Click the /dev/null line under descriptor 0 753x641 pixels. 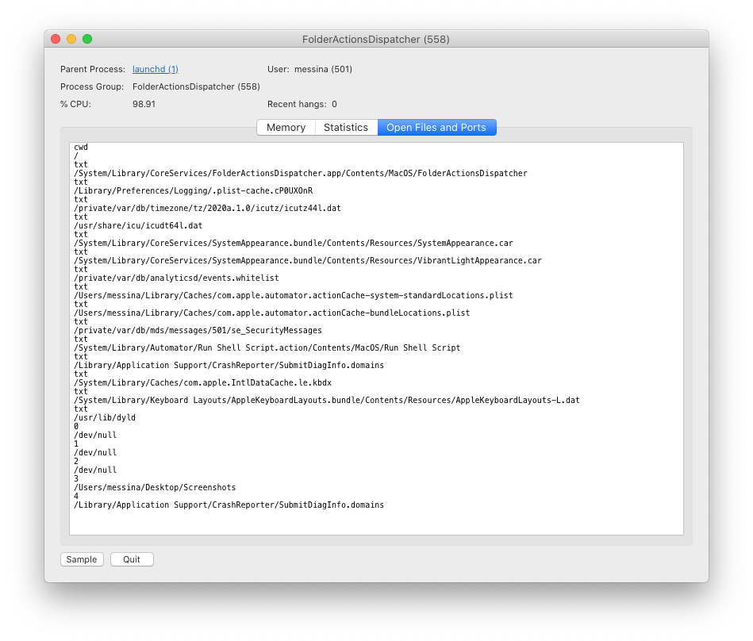[95, 435]
